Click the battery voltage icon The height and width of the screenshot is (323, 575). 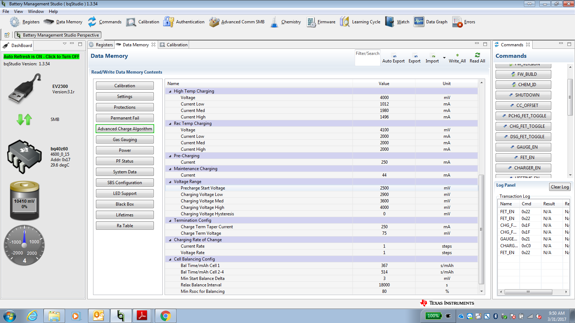[24, 201]
